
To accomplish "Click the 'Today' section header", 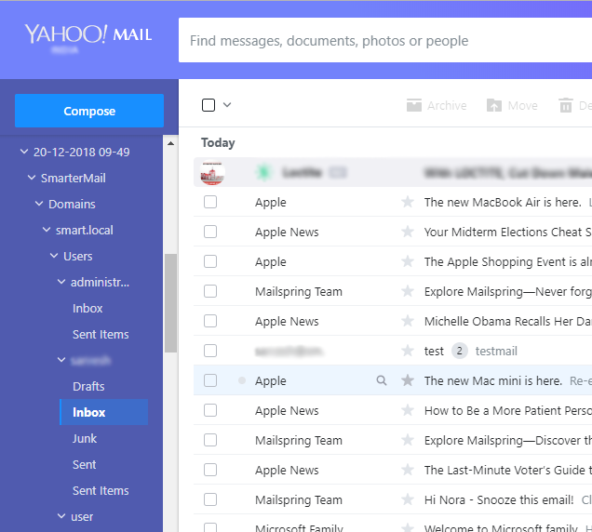I will 218,142.
